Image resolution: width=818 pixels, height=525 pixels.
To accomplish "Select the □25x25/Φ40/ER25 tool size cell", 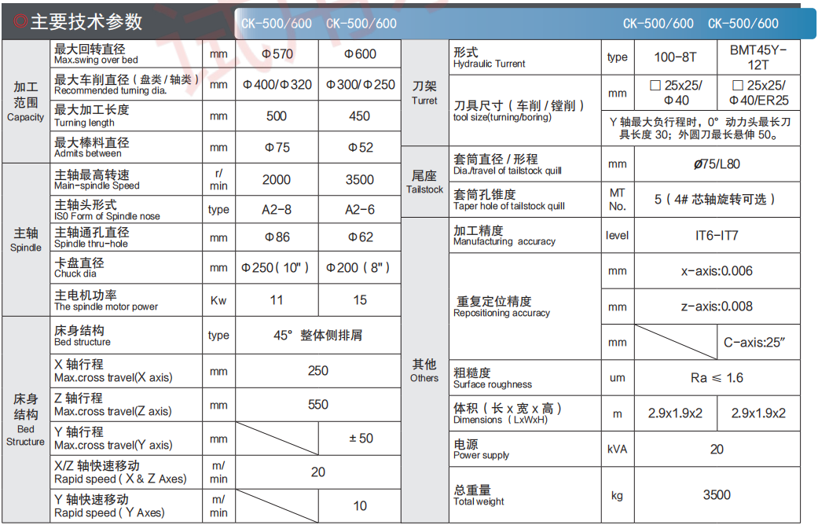I will tap(758, 93).
